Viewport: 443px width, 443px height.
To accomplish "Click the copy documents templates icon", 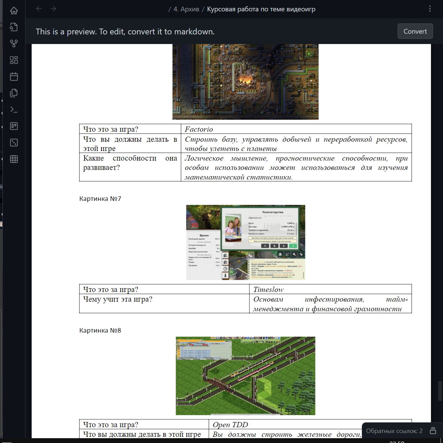I will [14, 93].
